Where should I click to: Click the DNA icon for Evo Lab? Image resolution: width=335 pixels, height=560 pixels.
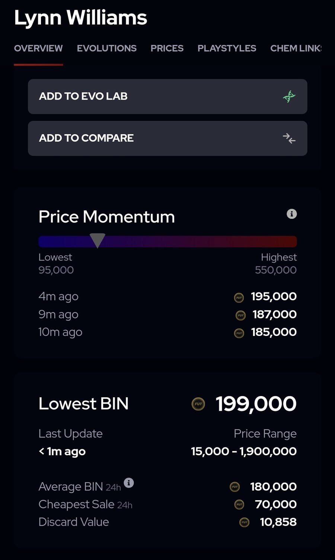289,97
